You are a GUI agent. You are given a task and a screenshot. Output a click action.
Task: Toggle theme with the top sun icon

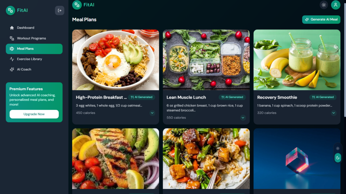pyautogui.click(x=324, y=5)
